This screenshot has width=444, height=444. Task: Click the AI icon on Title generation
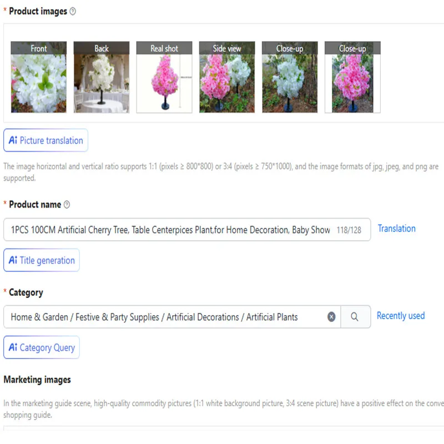pos(13,260)
